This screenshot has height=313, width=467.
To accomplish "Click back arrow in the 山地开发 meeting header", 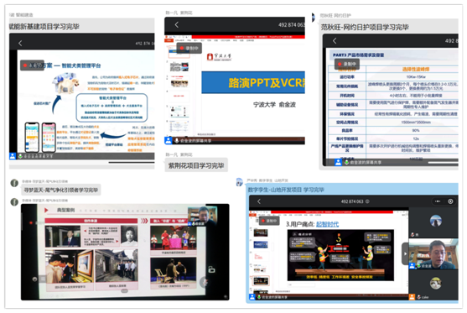I will [259, 201].
